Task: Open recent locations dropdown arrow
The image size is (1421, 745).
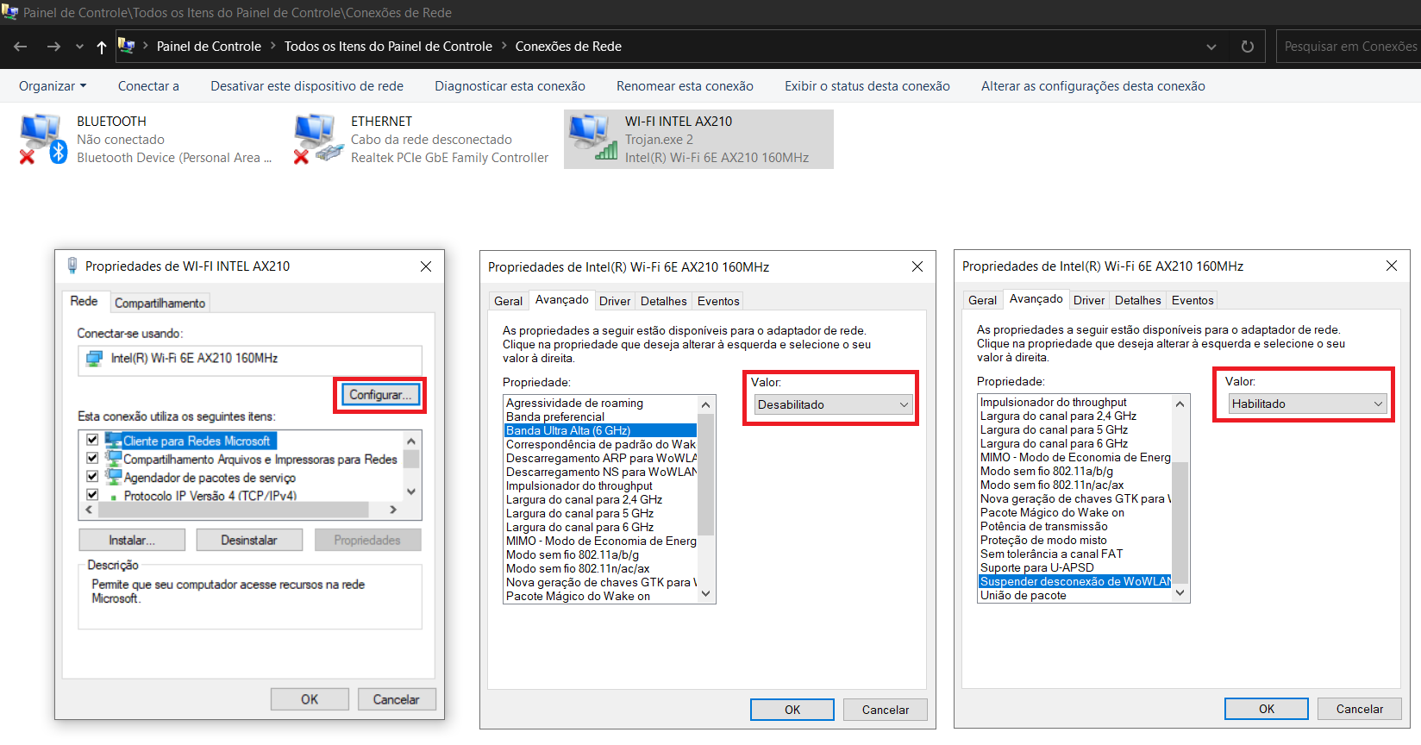Action: 79,47
